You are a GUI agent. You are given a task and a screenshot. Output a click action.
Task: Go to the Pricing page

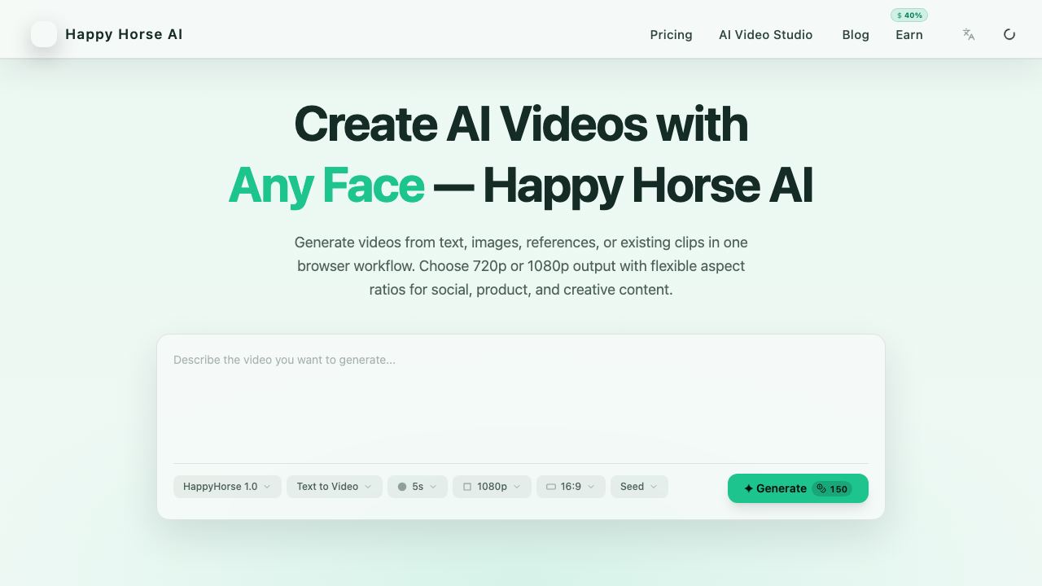(671, 35)
